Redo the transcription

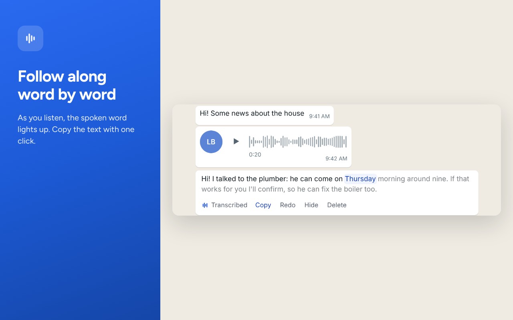[288, 205]
